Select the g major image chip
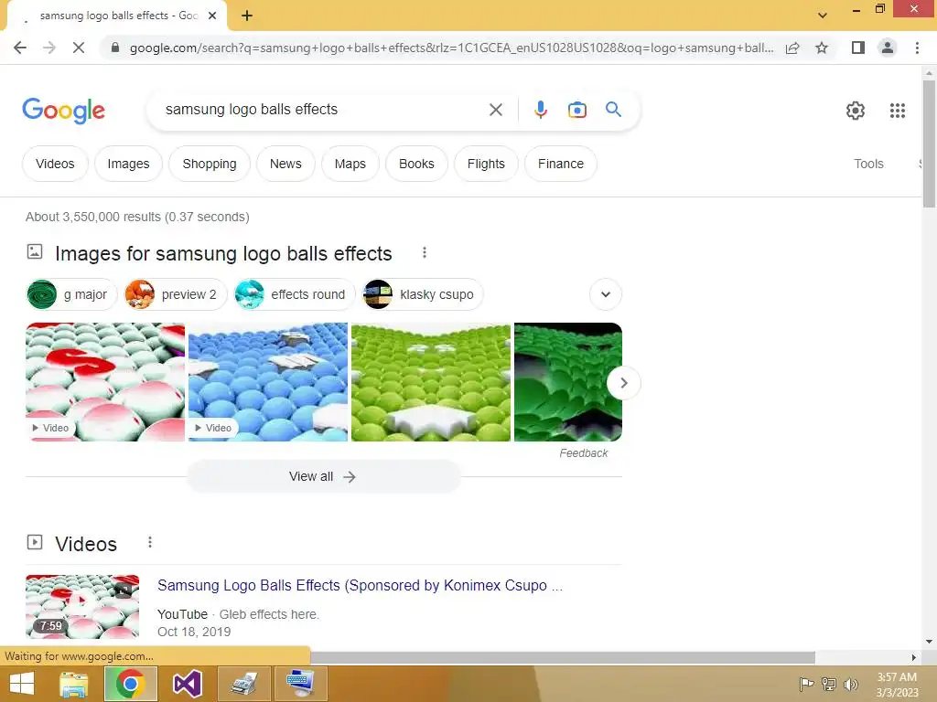The image size is (937, 702). (71, 294)
